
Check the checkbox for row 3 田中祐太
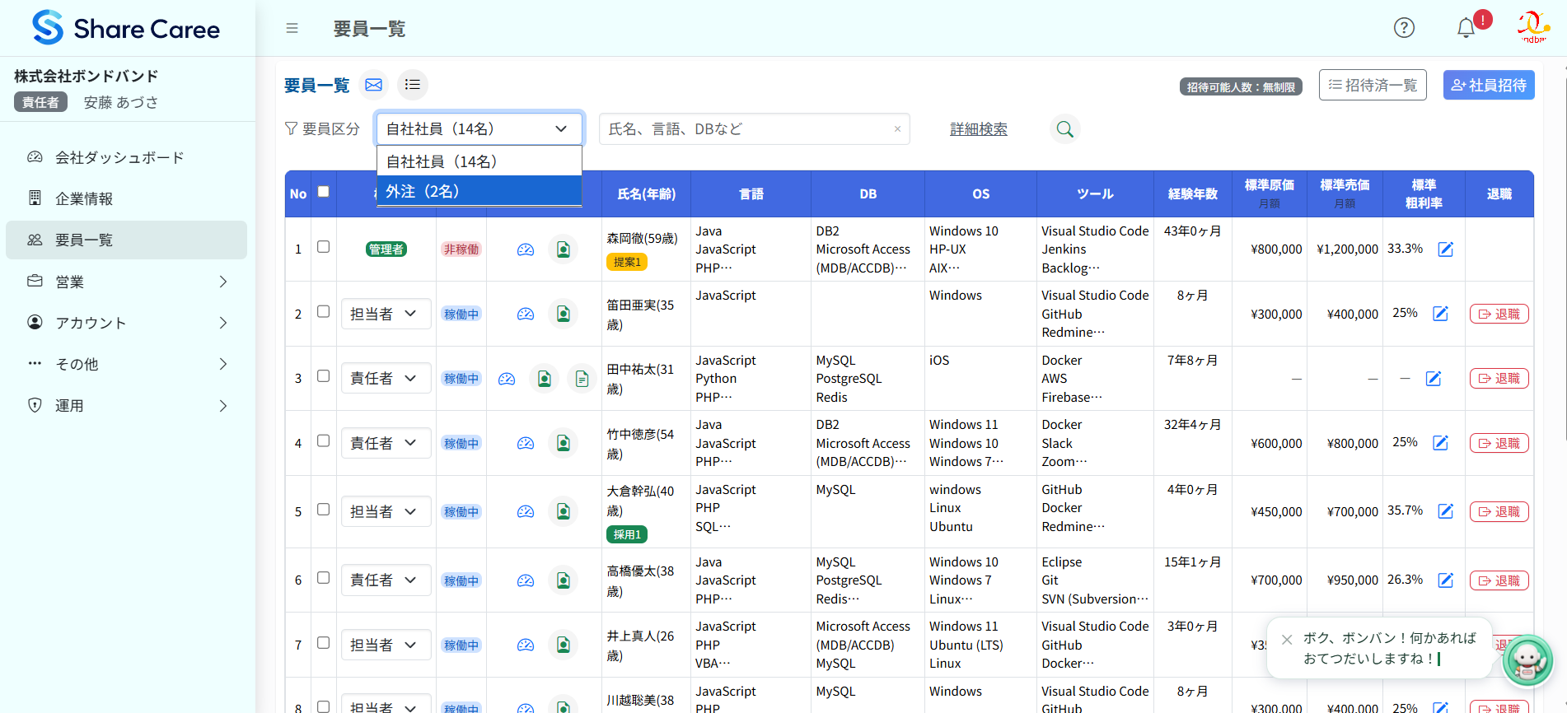(x=324, y=376)
